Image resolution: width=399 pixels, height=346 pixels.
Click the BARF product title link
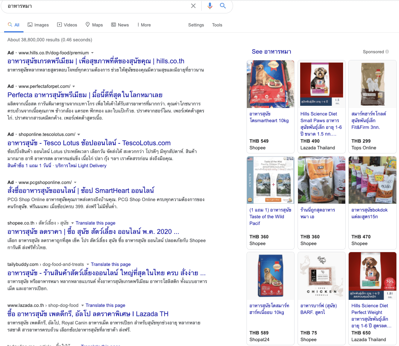pyautogui.click(x=318, y=309)
